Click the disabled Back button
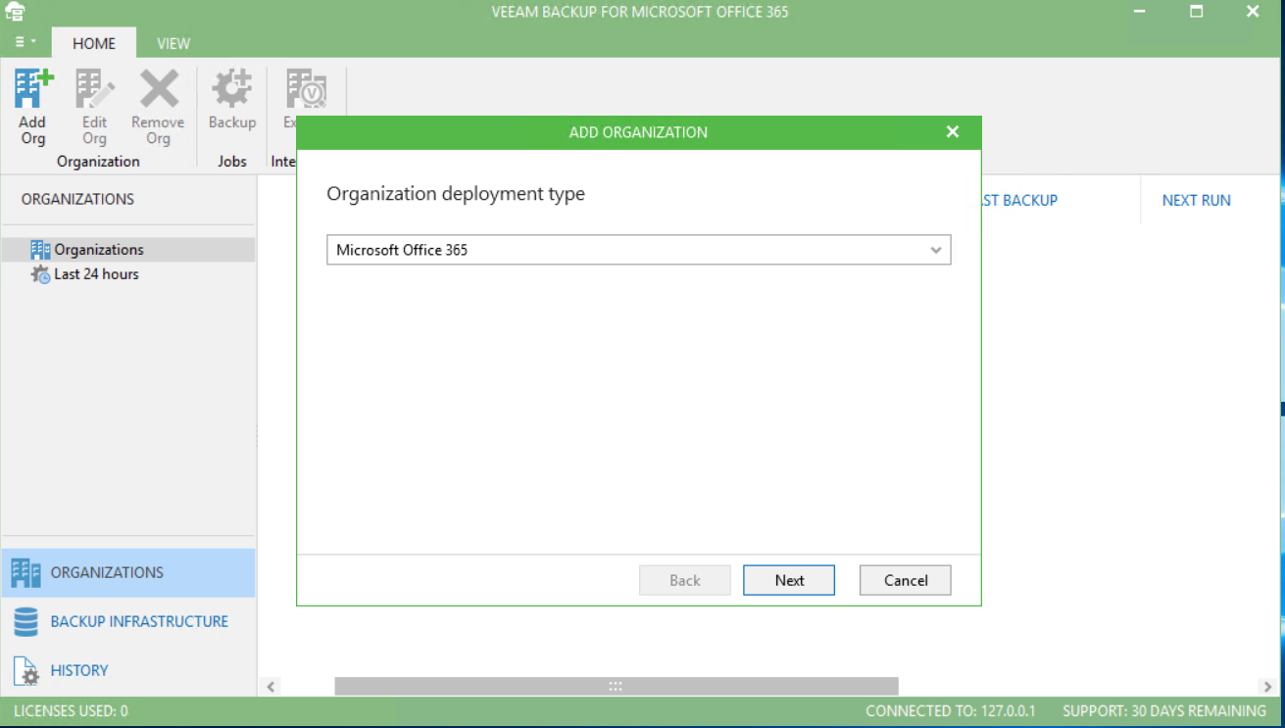 click(685, 580)
